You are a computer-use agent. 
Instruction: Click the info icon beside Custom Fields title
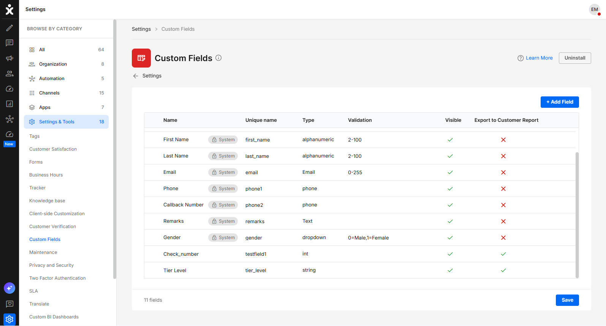[218, 58]
